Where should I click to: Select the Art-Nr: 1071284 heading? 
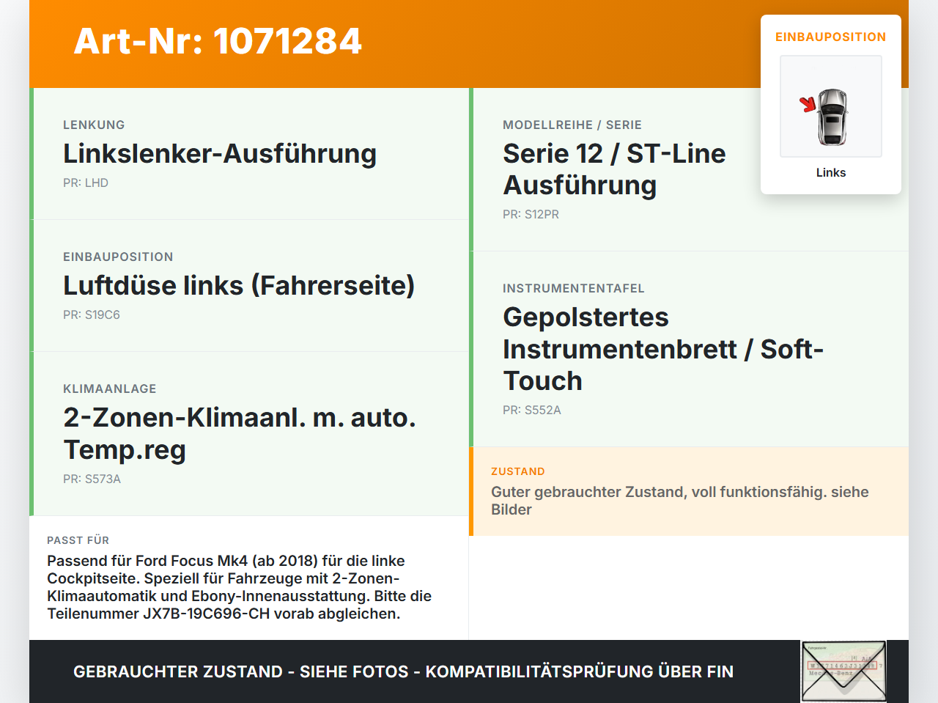[218, 41]
